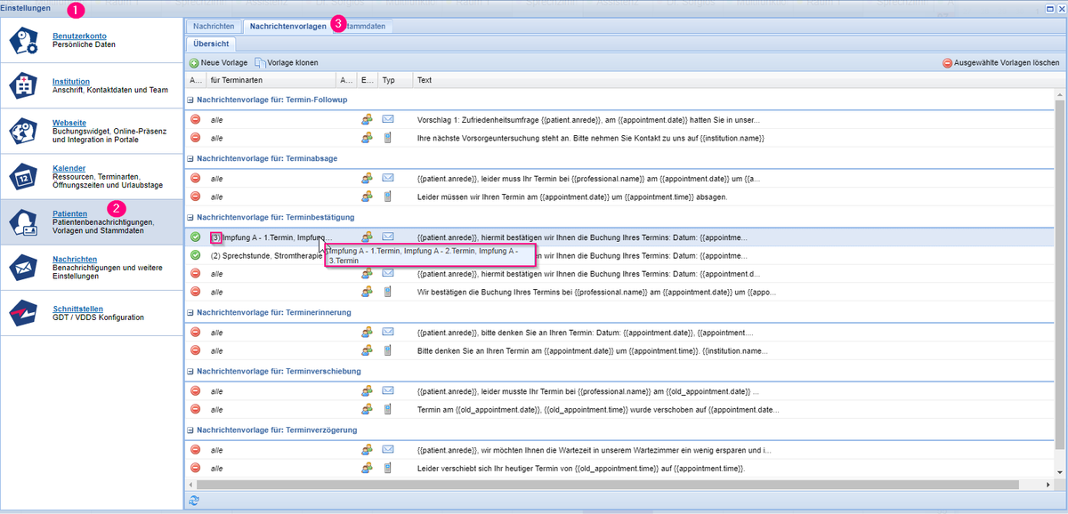Collapse the Terminerinnerung template group
This screenshot has height=514, width=1068.
pos(190,313)
